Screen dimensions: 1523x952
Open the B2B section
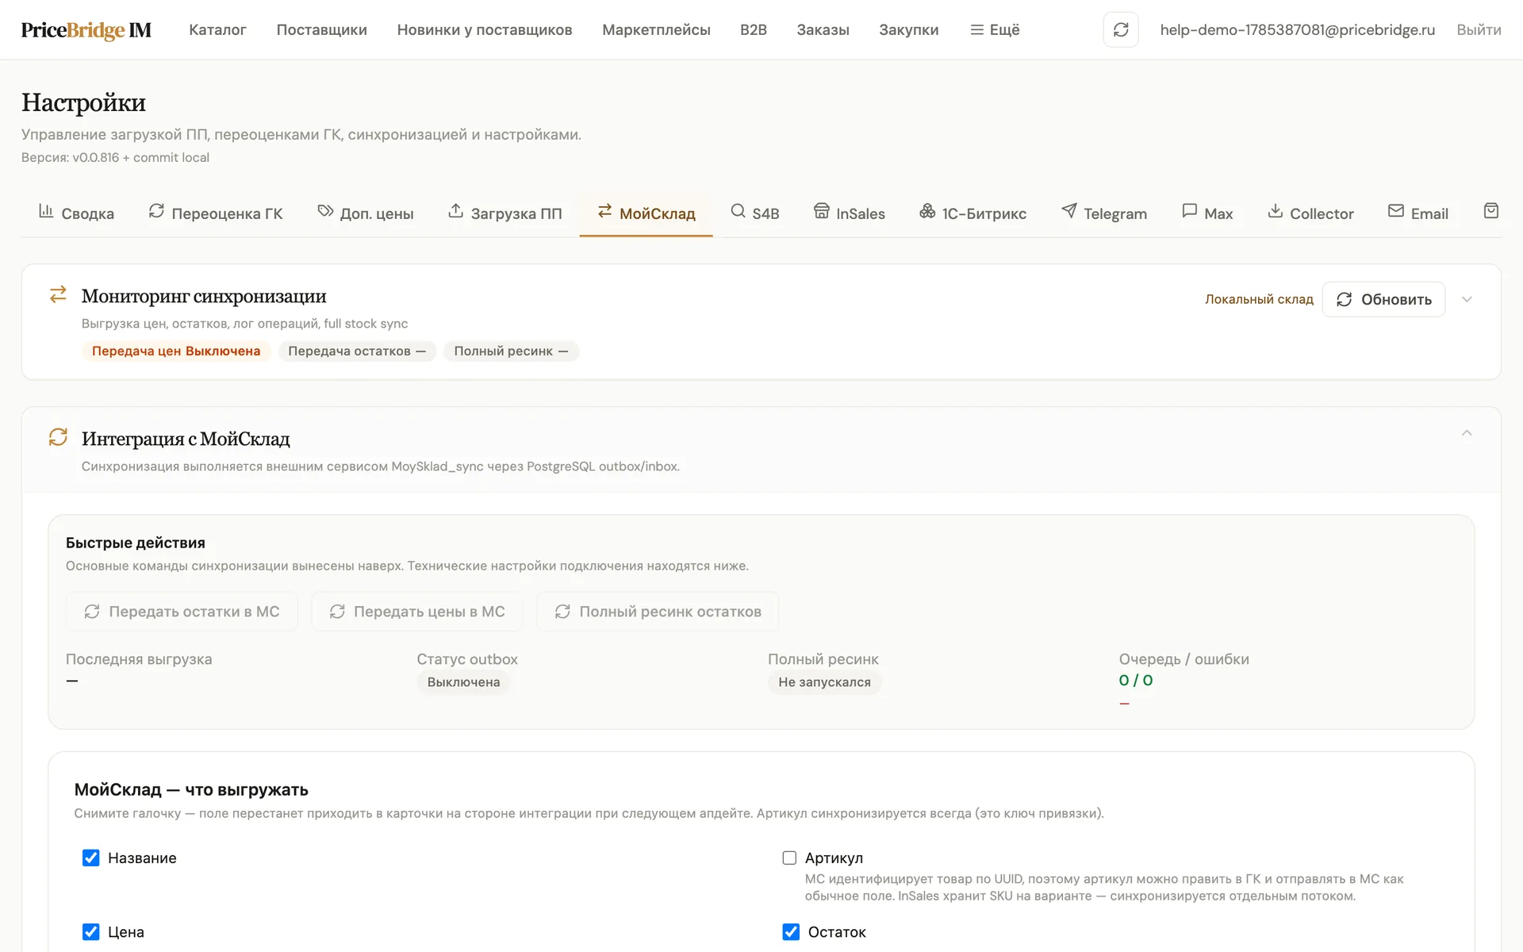(754, 30)
